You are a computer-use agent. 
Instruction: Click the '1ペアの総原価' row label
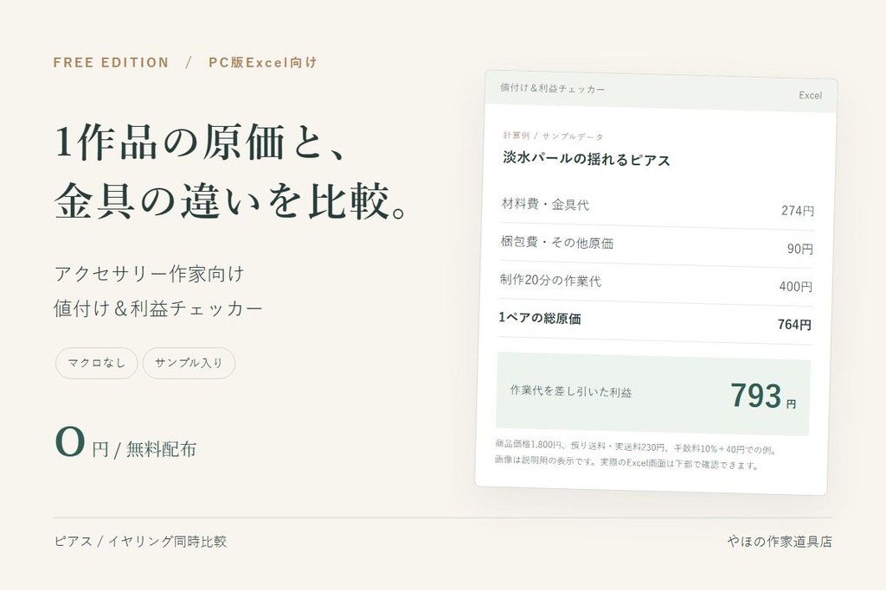pos(540,318)
